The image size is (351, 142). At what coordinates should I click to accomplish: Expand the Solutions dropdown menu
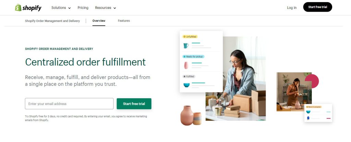61,8
